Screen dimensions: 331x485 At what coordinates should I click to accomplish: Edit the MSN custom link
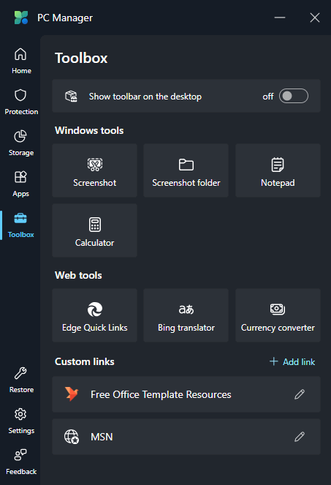pyautogui.click(x=300, y=437)
